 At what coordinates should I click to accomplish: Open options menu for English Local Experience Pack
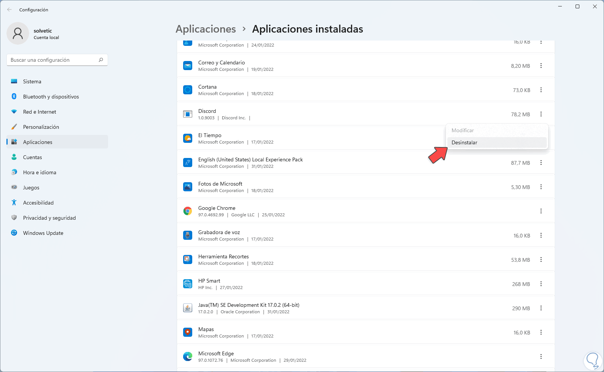[541, 163]
